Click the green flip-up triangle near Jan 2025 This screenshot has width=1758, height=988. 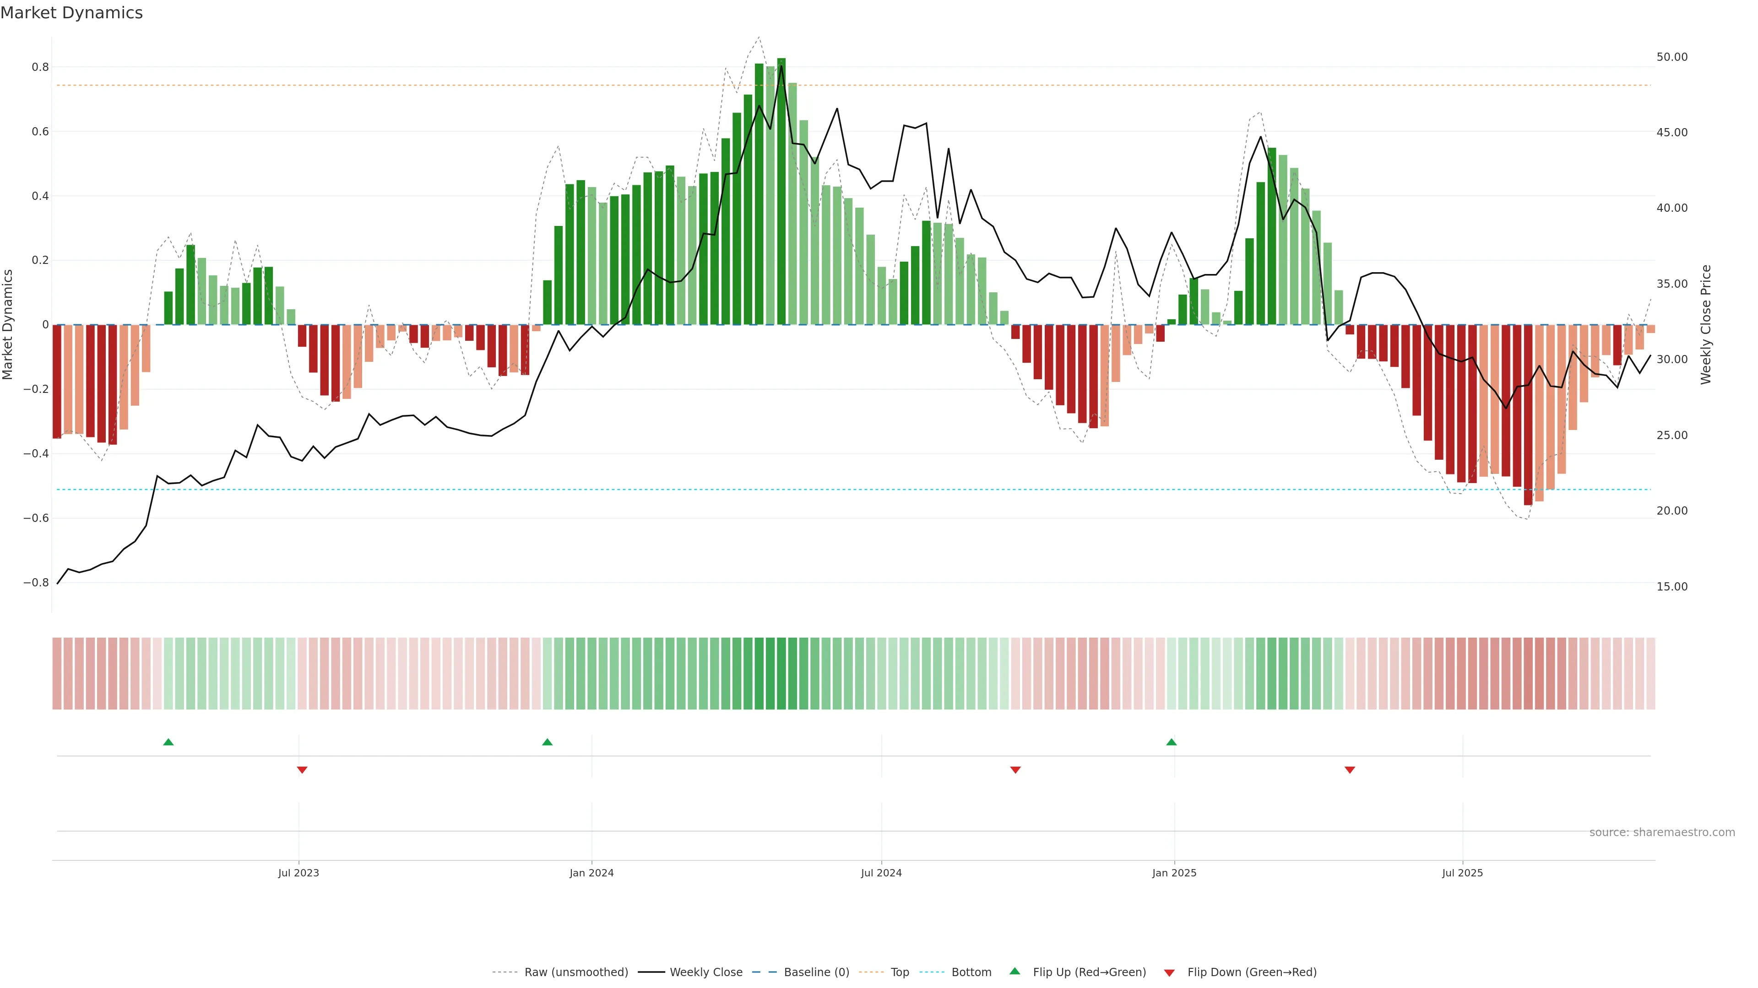pos(1172,742)
